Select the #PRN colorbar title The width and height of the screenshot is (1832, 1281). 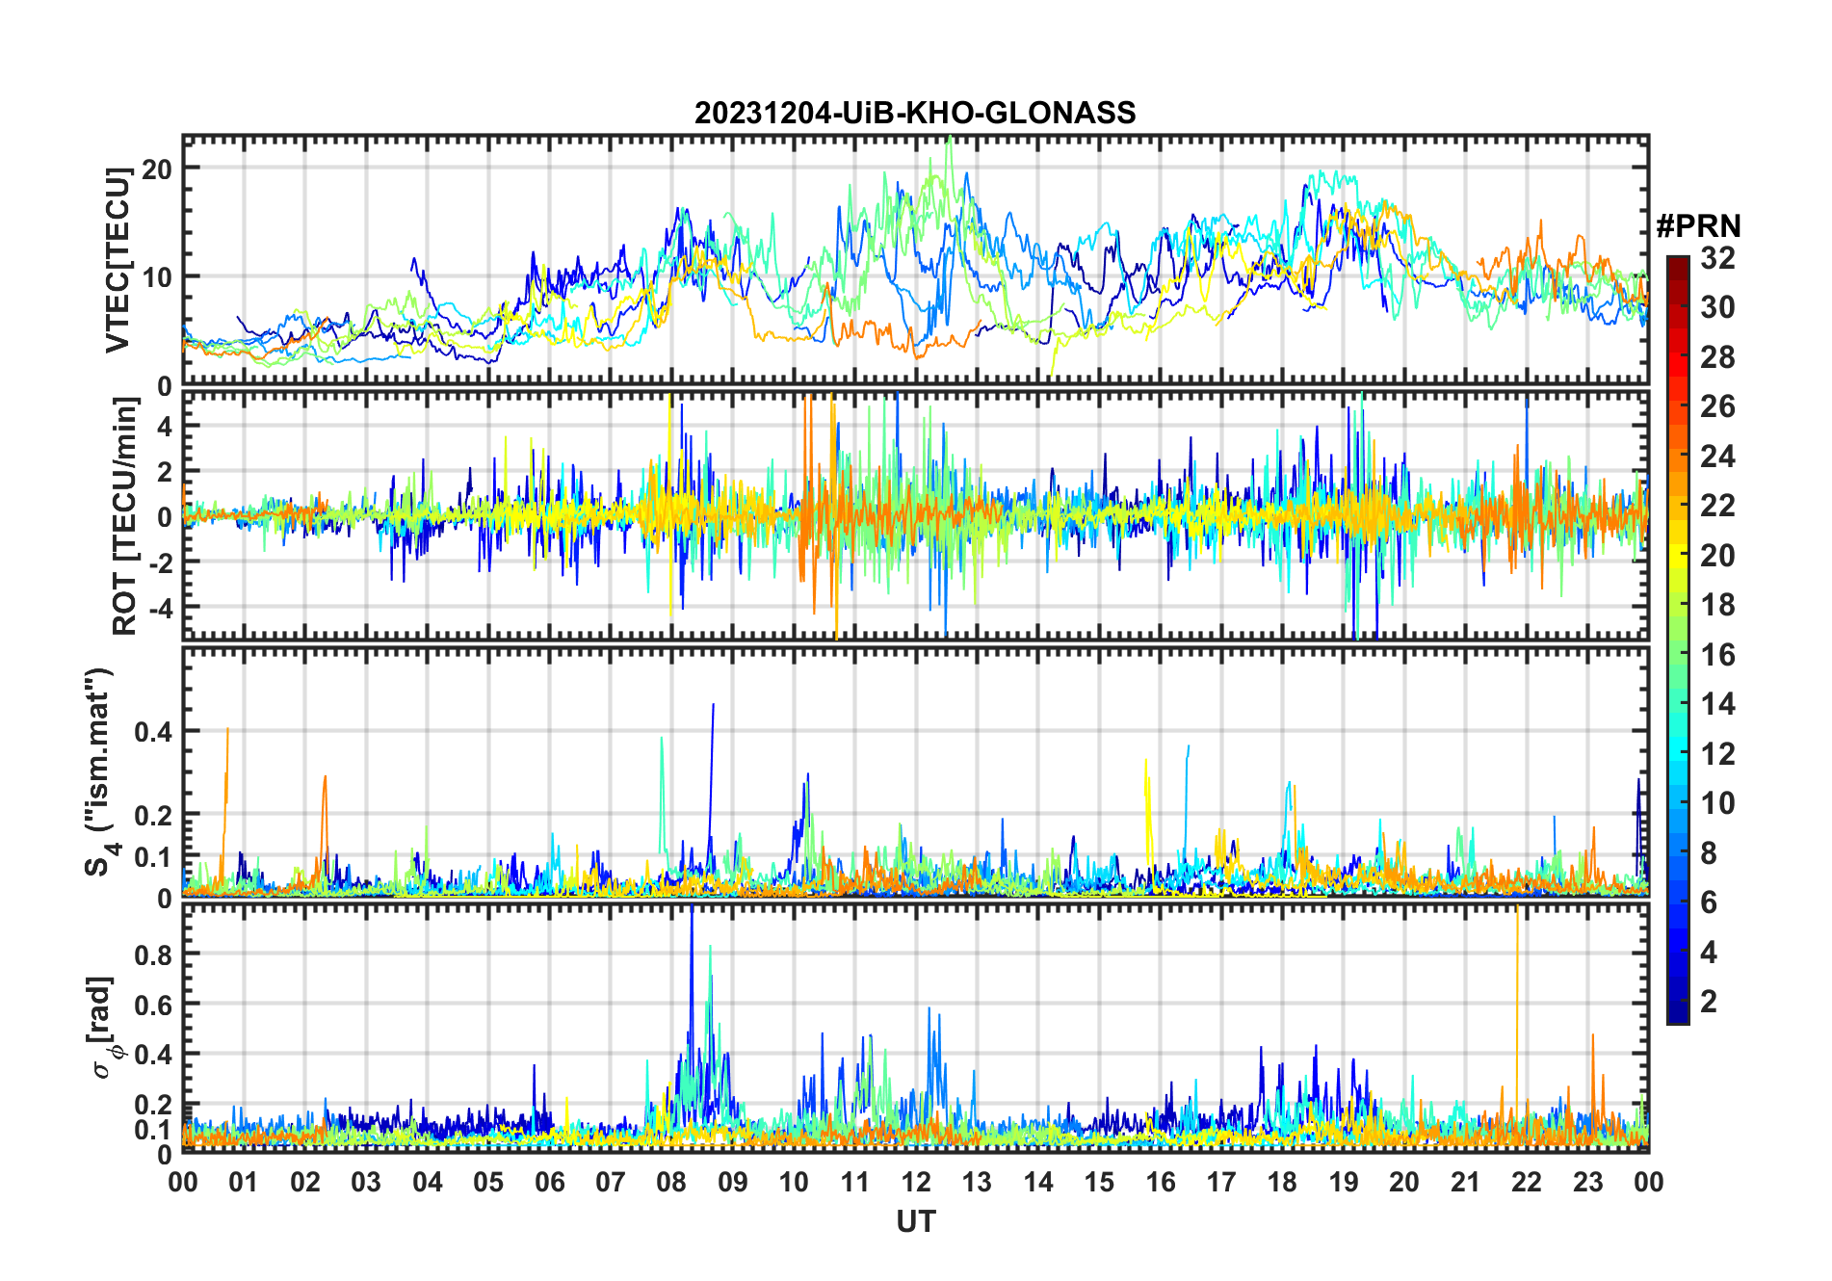click(1698, 226)
